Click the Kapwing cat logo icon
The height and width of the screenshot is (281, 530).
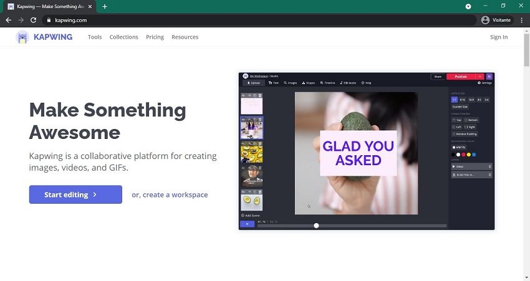tap(22, 37)
